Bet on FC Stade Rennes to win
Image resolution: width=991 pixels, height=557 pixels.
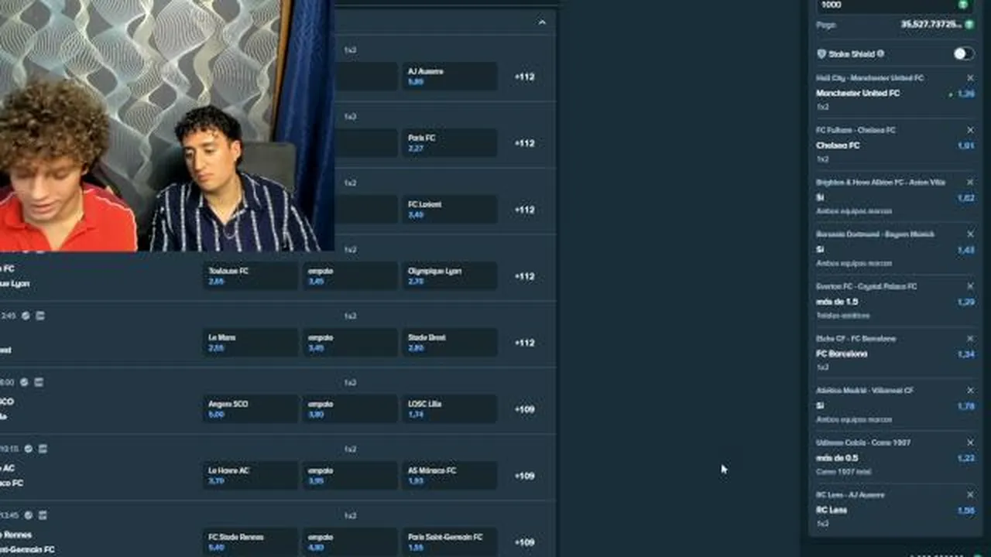click(x=250, y=542)
